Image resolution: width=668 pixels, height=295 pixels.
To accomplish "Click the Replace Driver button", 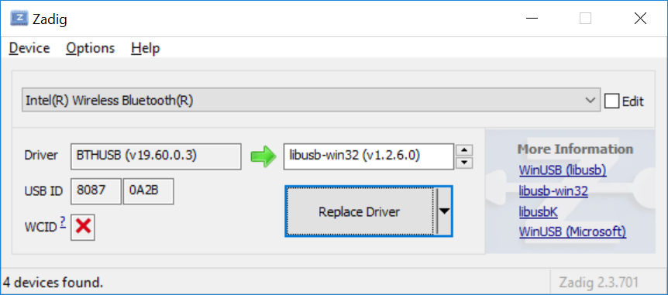I will pyautogui.click(x=361, y=211).
